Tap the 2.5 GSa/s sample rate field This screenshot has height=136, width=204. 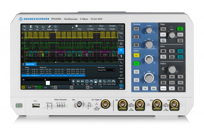point(90,29)
